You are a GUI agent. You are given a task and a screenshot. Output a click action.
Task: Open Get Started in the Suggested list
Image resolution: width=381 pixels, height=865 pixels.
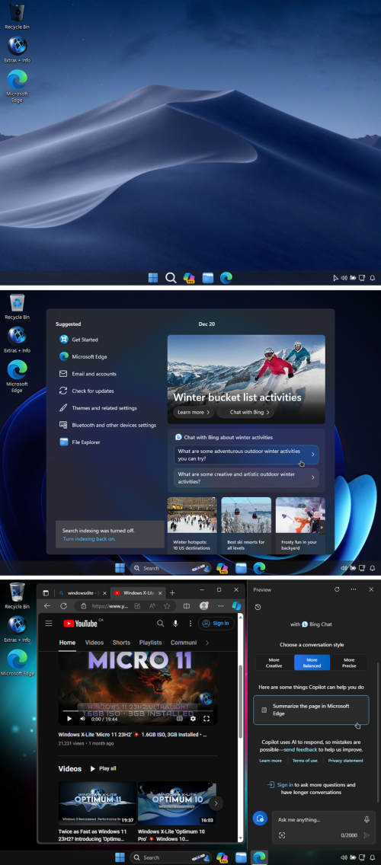click(85, 340)
